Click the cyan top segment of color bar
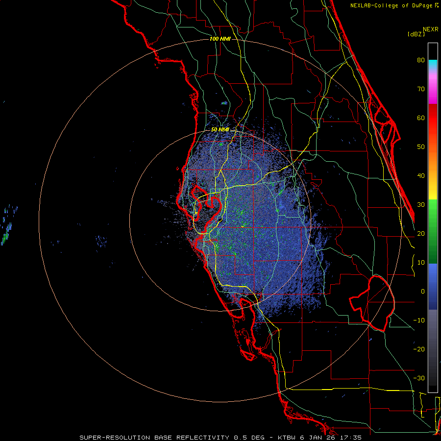This screenshot has height=441, width=441. point(433,64)
